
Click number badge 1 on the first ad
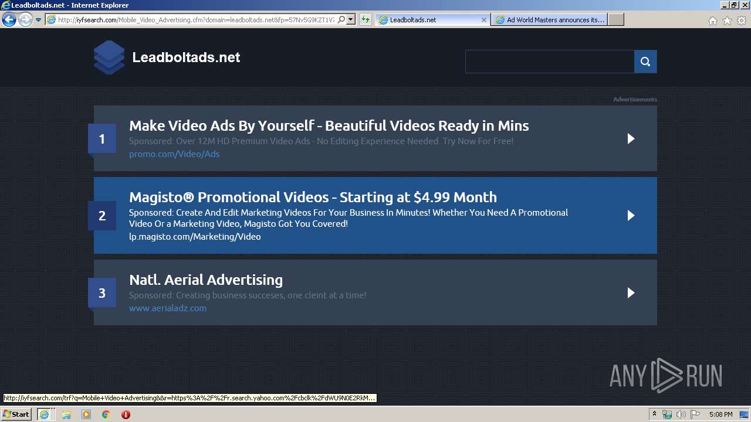point(102,139)
